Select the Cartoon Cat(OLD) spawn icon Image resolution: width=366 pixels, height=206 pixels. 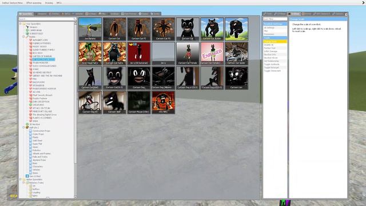tap(114, 78)
